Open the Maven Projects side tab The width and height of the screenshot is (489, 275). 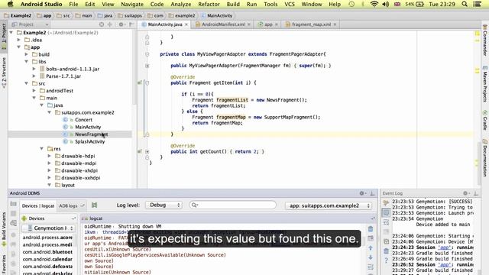(x=485, y=84)
